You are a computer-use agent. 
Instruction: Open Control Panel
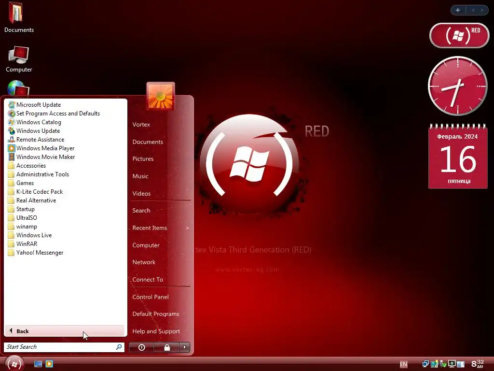coord(151,297)
